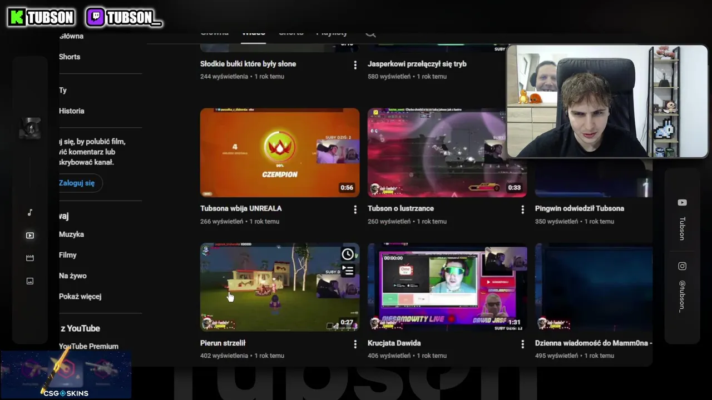Open Ty in YouTube sidebar
712x400 pixels.
(x=63, y=90)
